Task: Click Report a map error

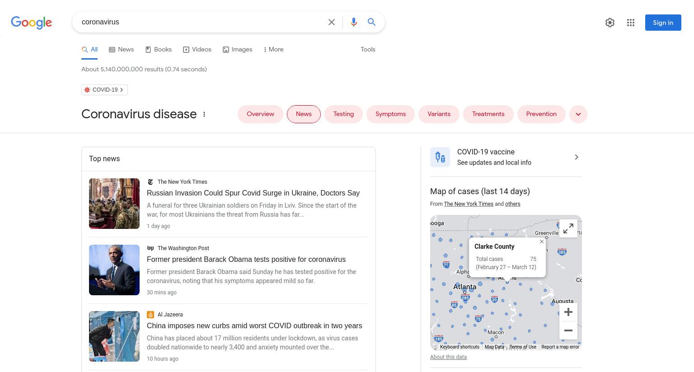Action: point(560,347)
